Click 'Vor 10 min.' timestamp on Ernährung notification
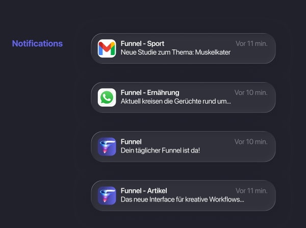This screenshot has width=306, height=228. click(x=251, y=92)
